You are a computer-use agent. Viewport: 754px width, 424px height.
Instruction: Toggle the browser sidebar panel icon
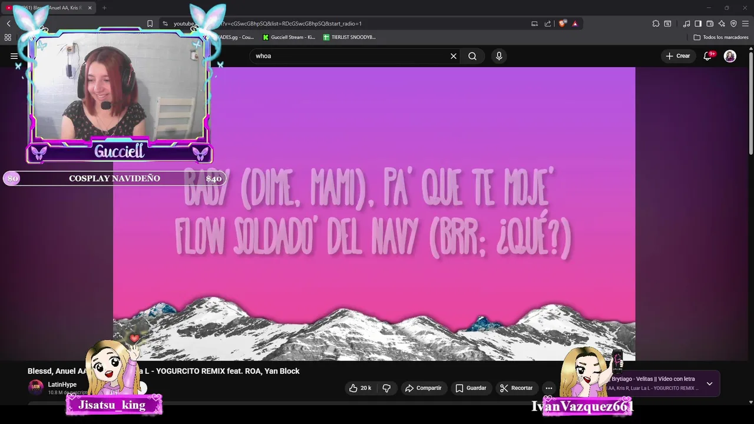[x=698, y=24]
